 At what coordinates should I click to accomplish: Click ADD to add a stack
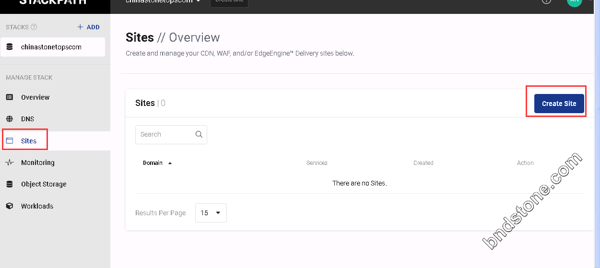tap(89, 27)
